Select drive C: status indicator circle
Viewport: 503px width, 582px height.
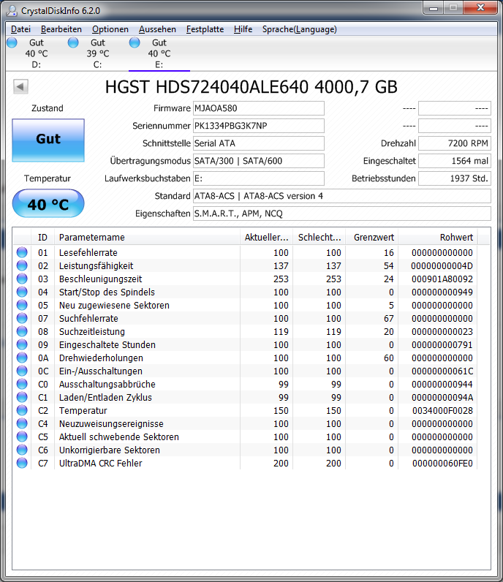coord(73,42)
